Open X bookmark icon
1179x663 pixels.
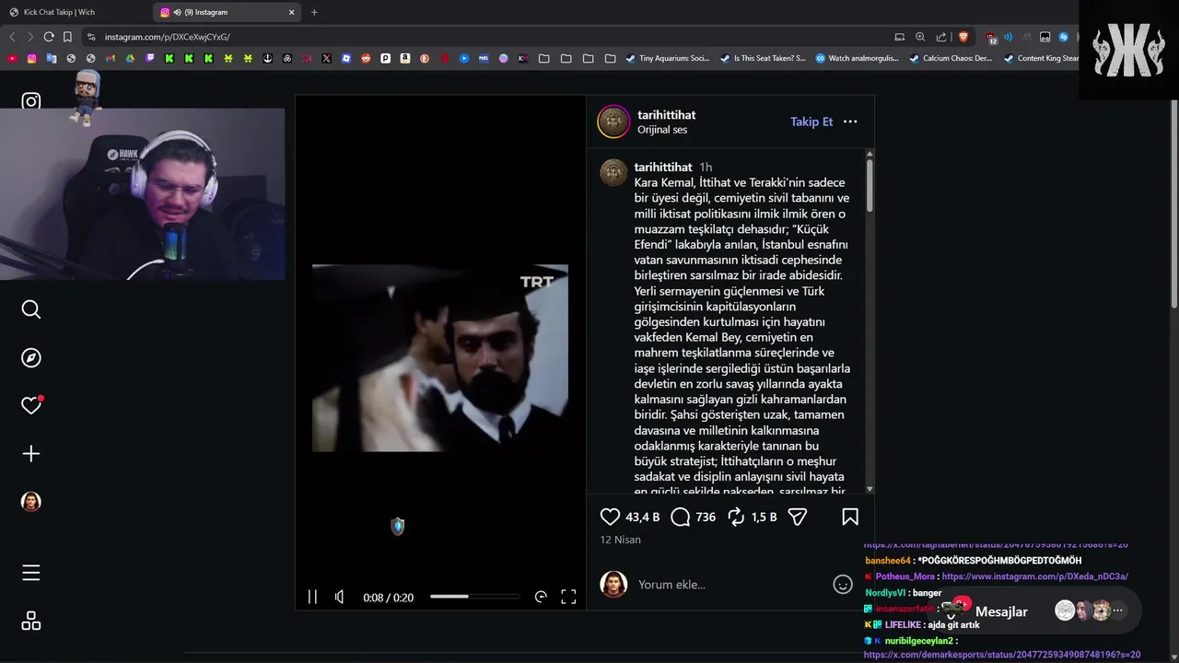click(x=326, y=58)
